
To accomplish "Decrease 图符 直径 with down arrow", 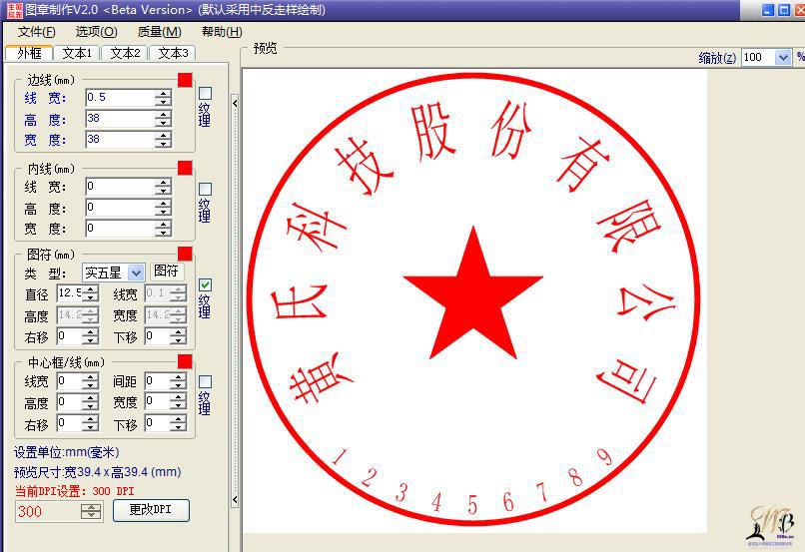I will [x=90, y=297].
